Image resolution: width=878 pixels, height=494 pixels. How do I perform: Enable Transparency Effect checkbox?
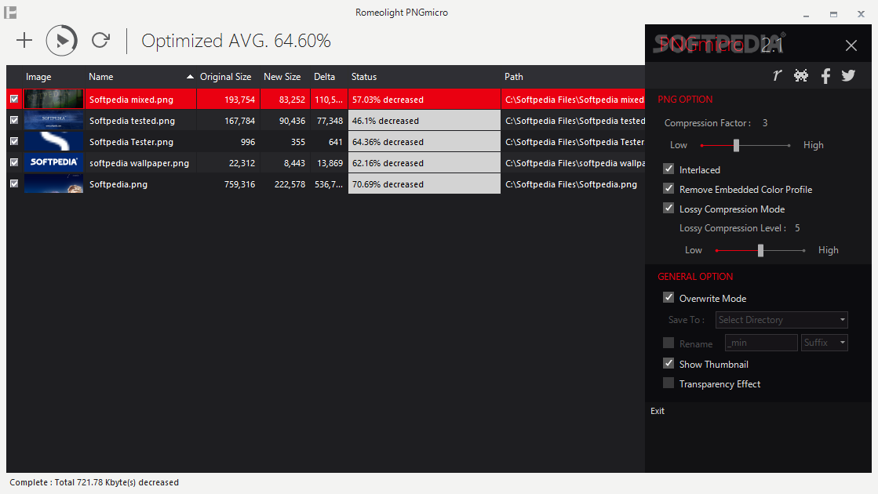669,383
